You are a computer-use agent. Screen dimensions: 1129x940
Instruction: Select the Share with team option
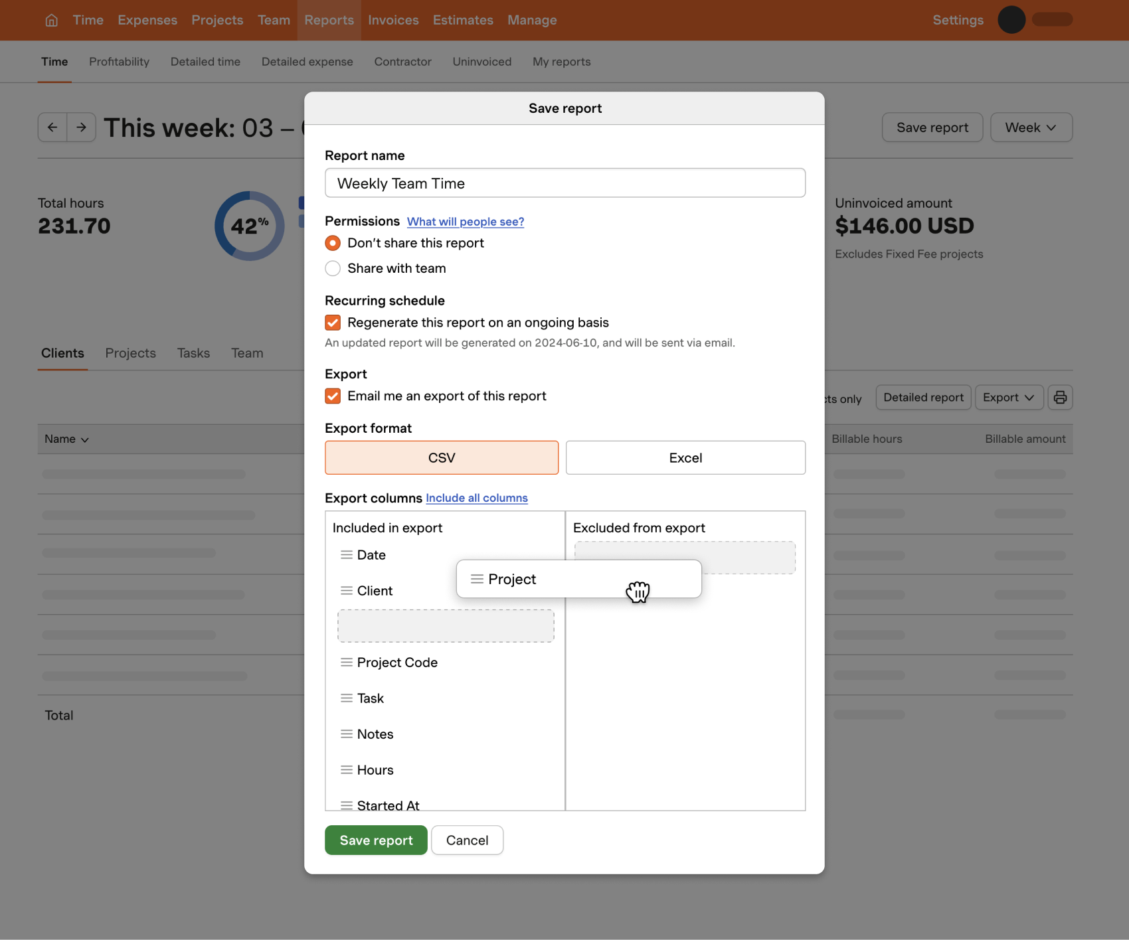(x=333, y=268)
